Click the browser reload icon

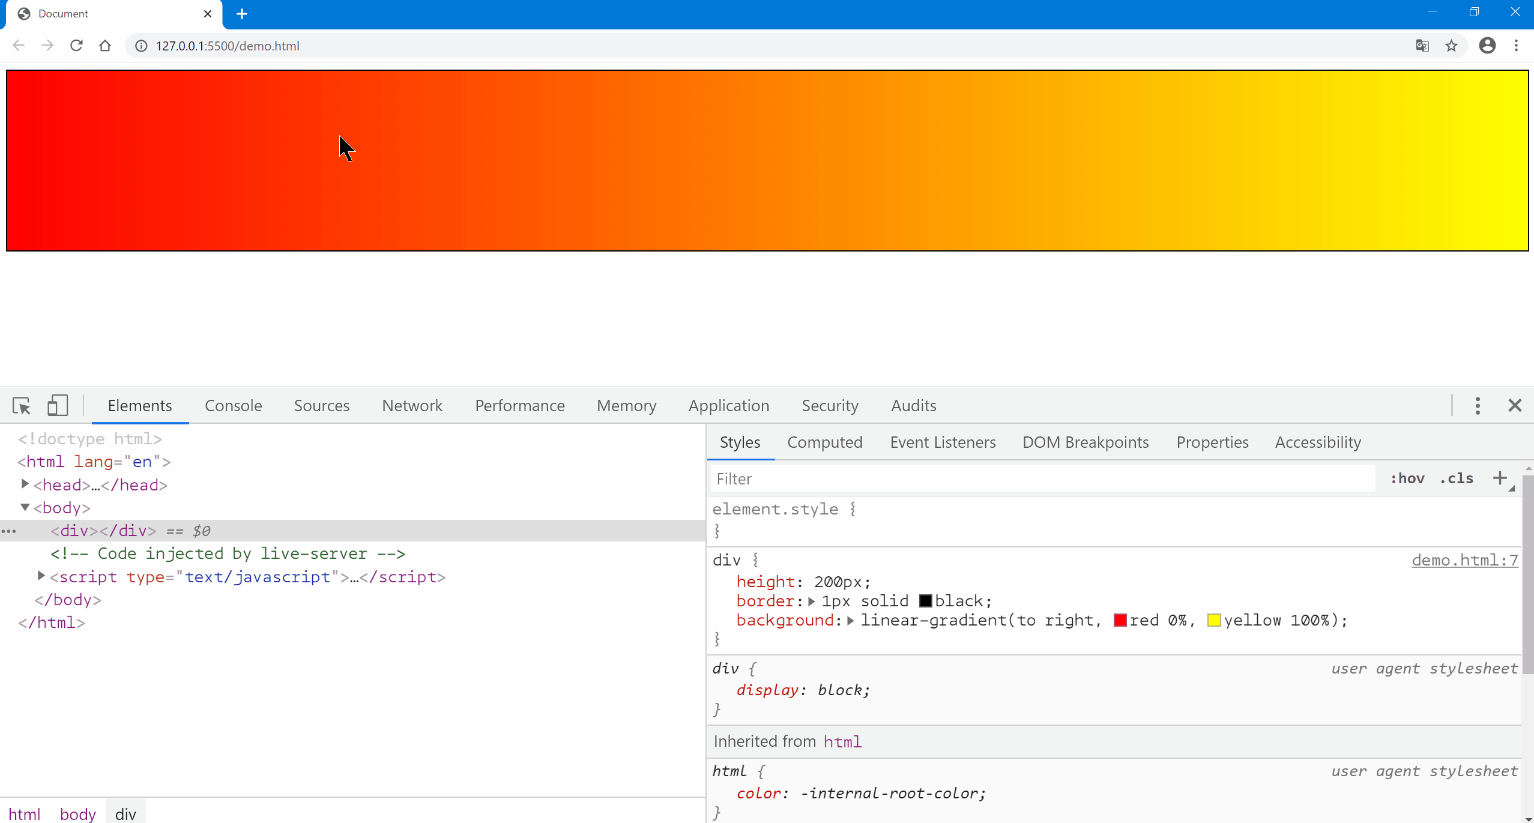(76, 46)
